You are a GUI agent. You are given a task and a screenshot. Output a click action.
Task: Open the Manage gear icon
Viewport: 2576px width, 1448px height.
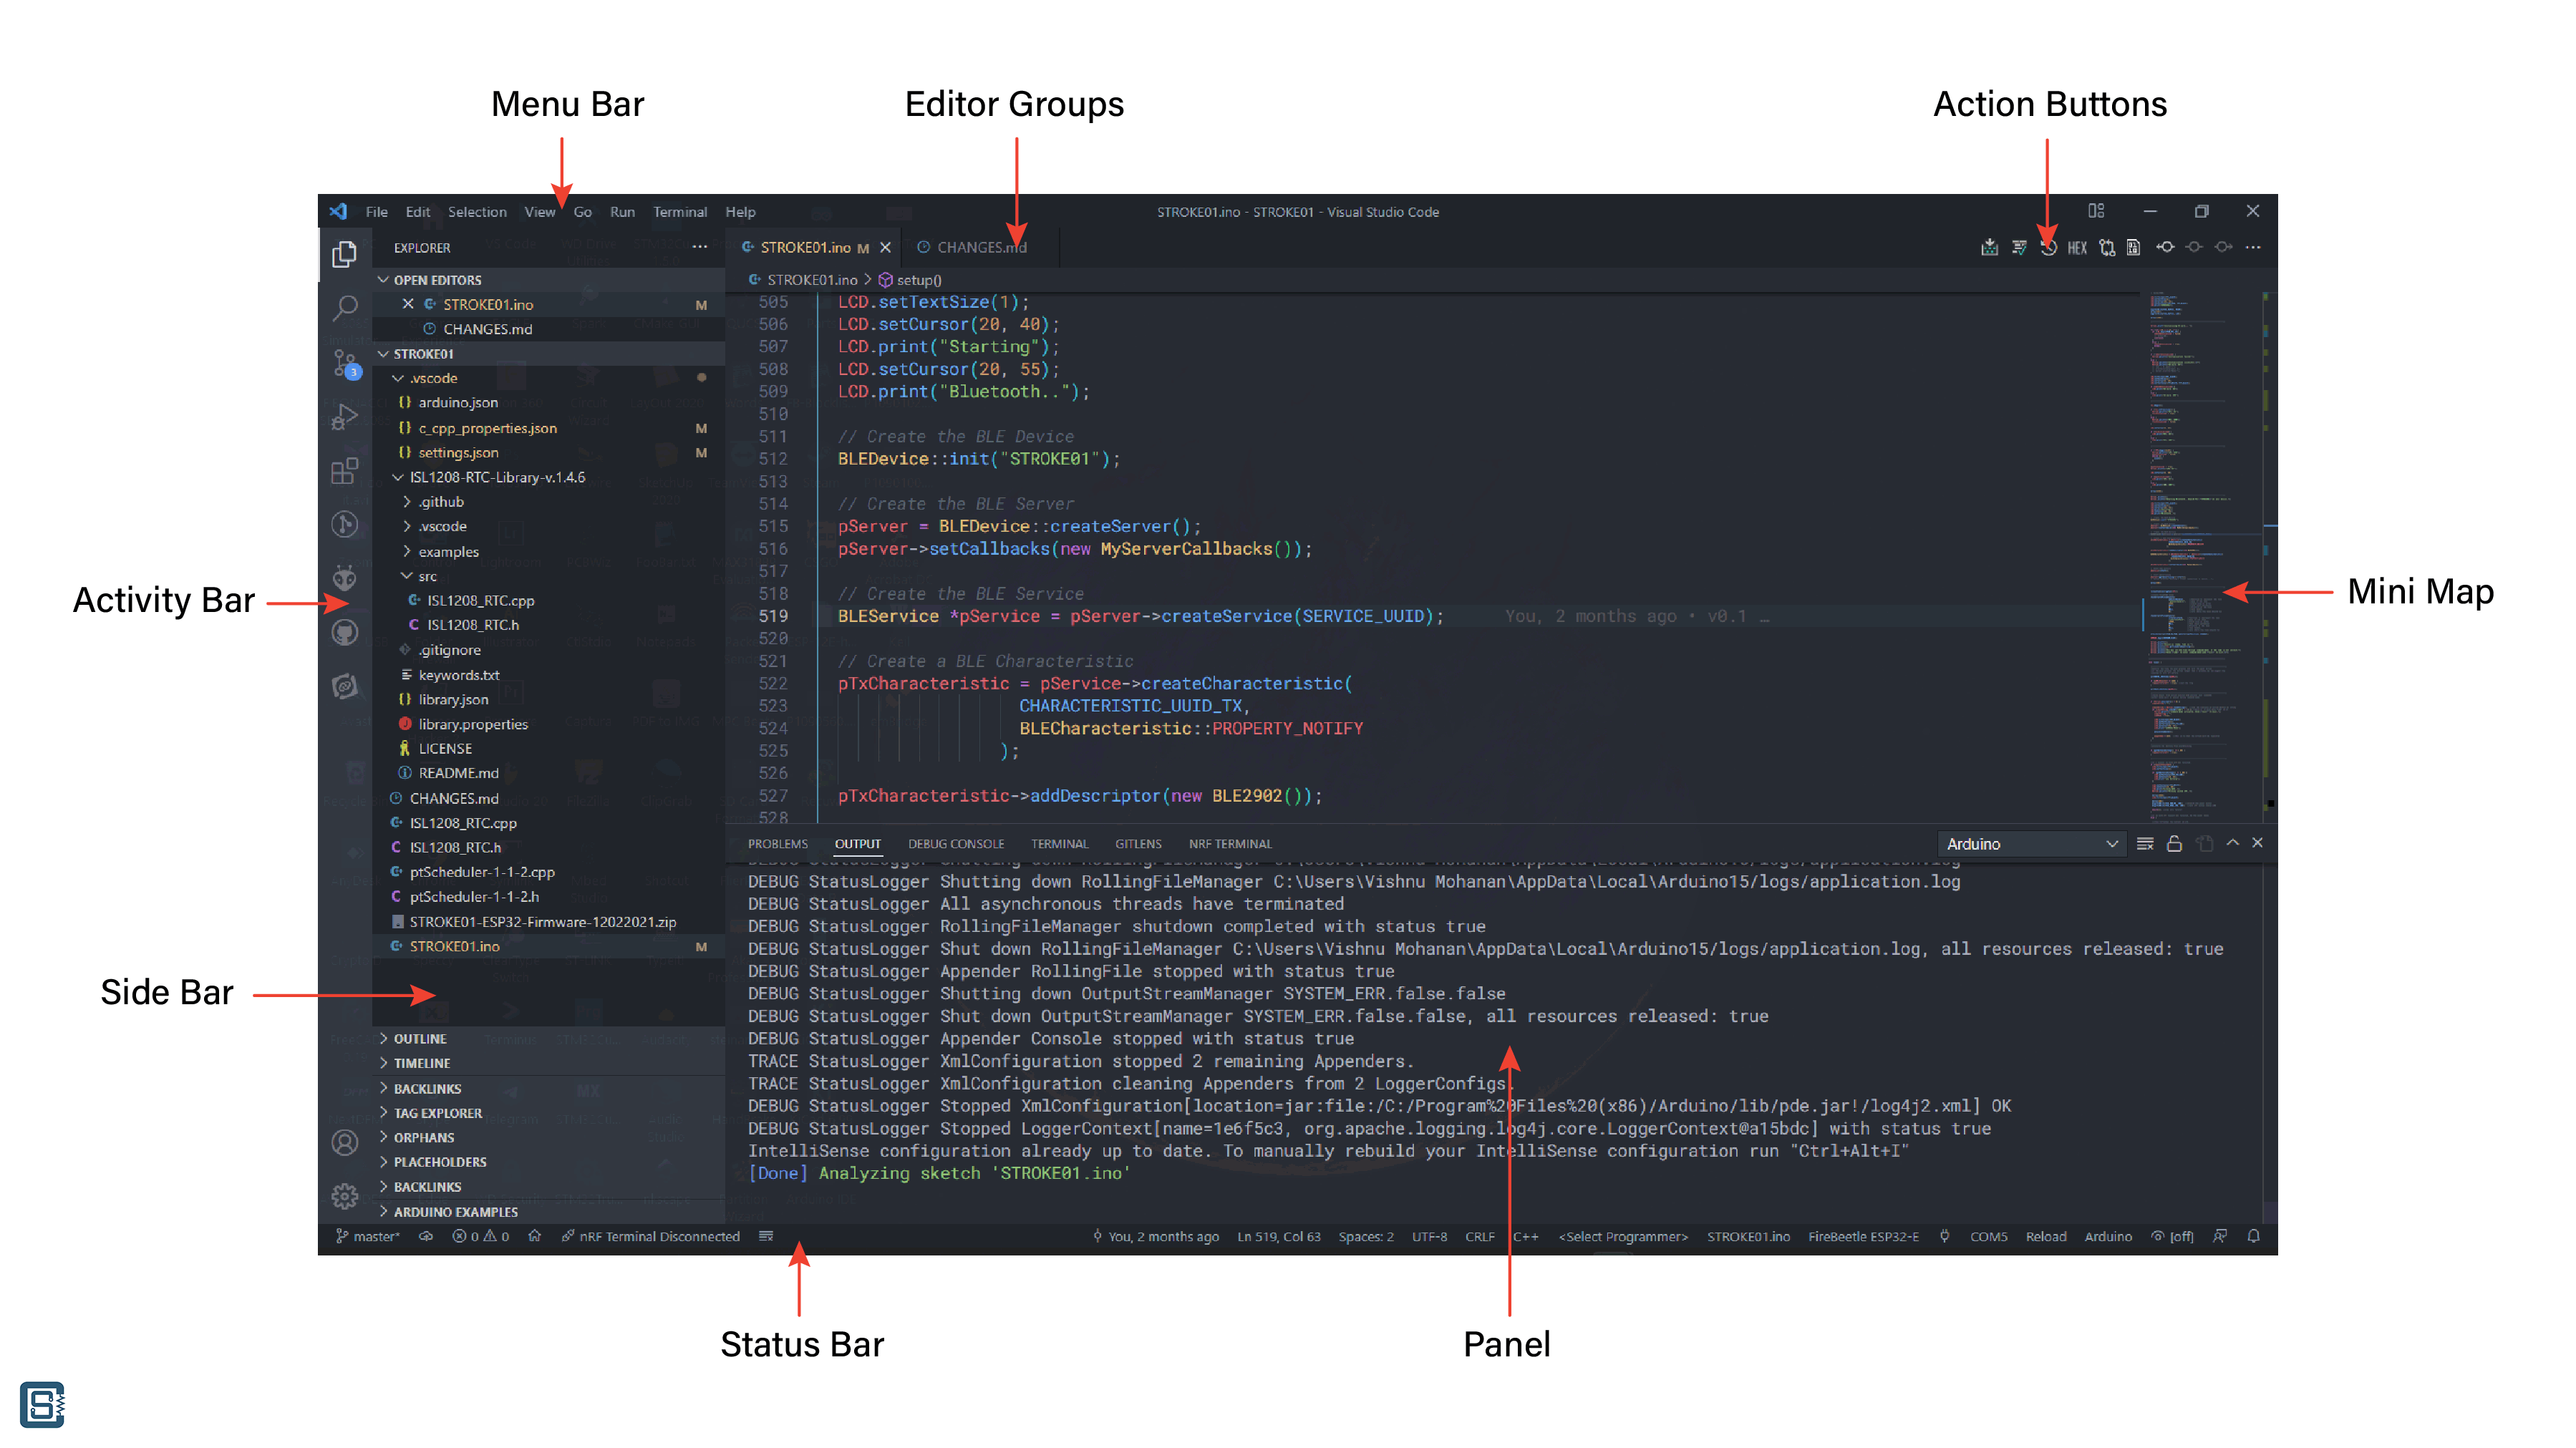tap(345, 1195)
